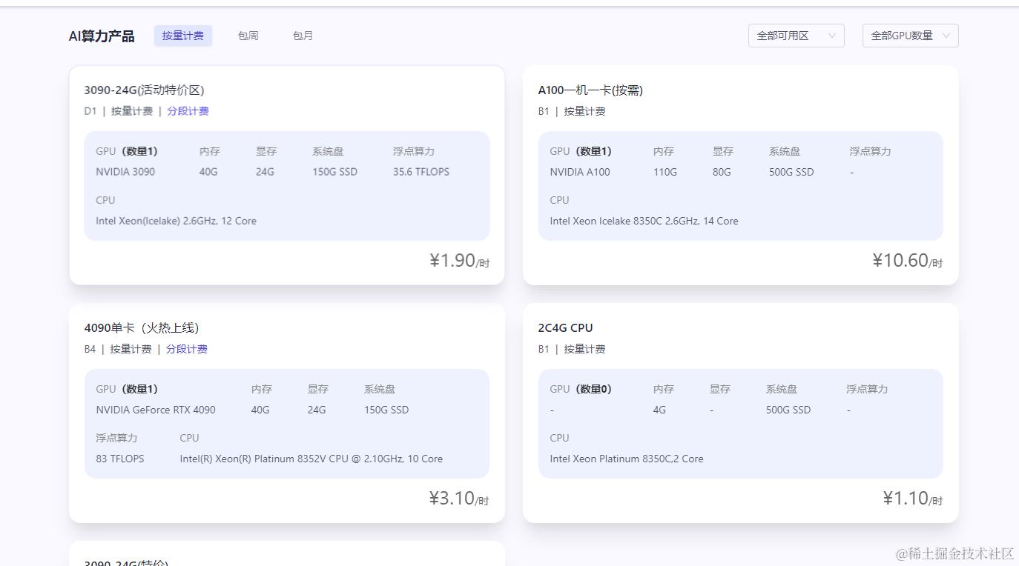Open 分段计费 link on 3090-24G card
The width and height of the screenshot is (1019, 566).
(x=188, y=111)
